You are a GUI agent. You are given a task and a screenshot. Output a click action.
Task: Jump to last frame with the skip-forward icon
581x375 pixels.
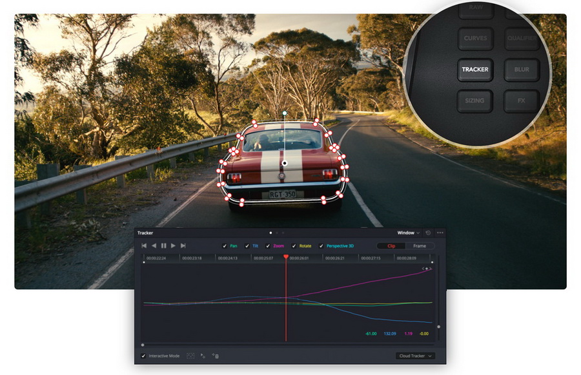pyautogui.click(x=184, y=245)
